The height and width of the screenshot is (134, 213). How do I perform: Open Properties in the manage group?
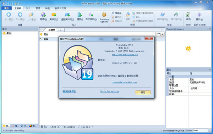(x=116, y=17)
